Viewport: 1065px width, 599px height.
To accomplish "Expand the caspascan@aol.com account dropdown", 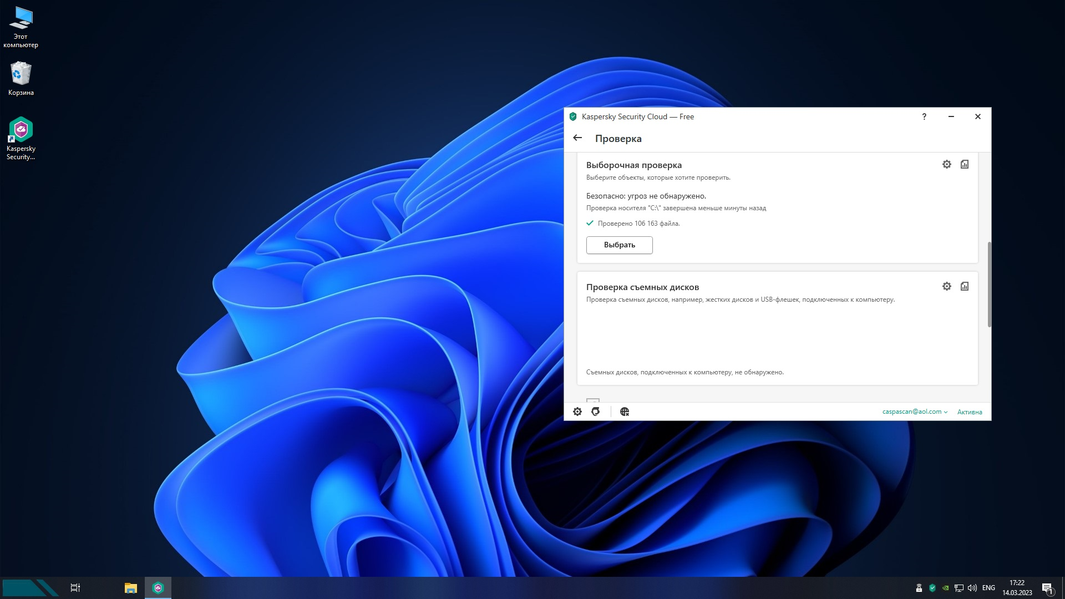I will pyautogui.click(x=915, y=412).
